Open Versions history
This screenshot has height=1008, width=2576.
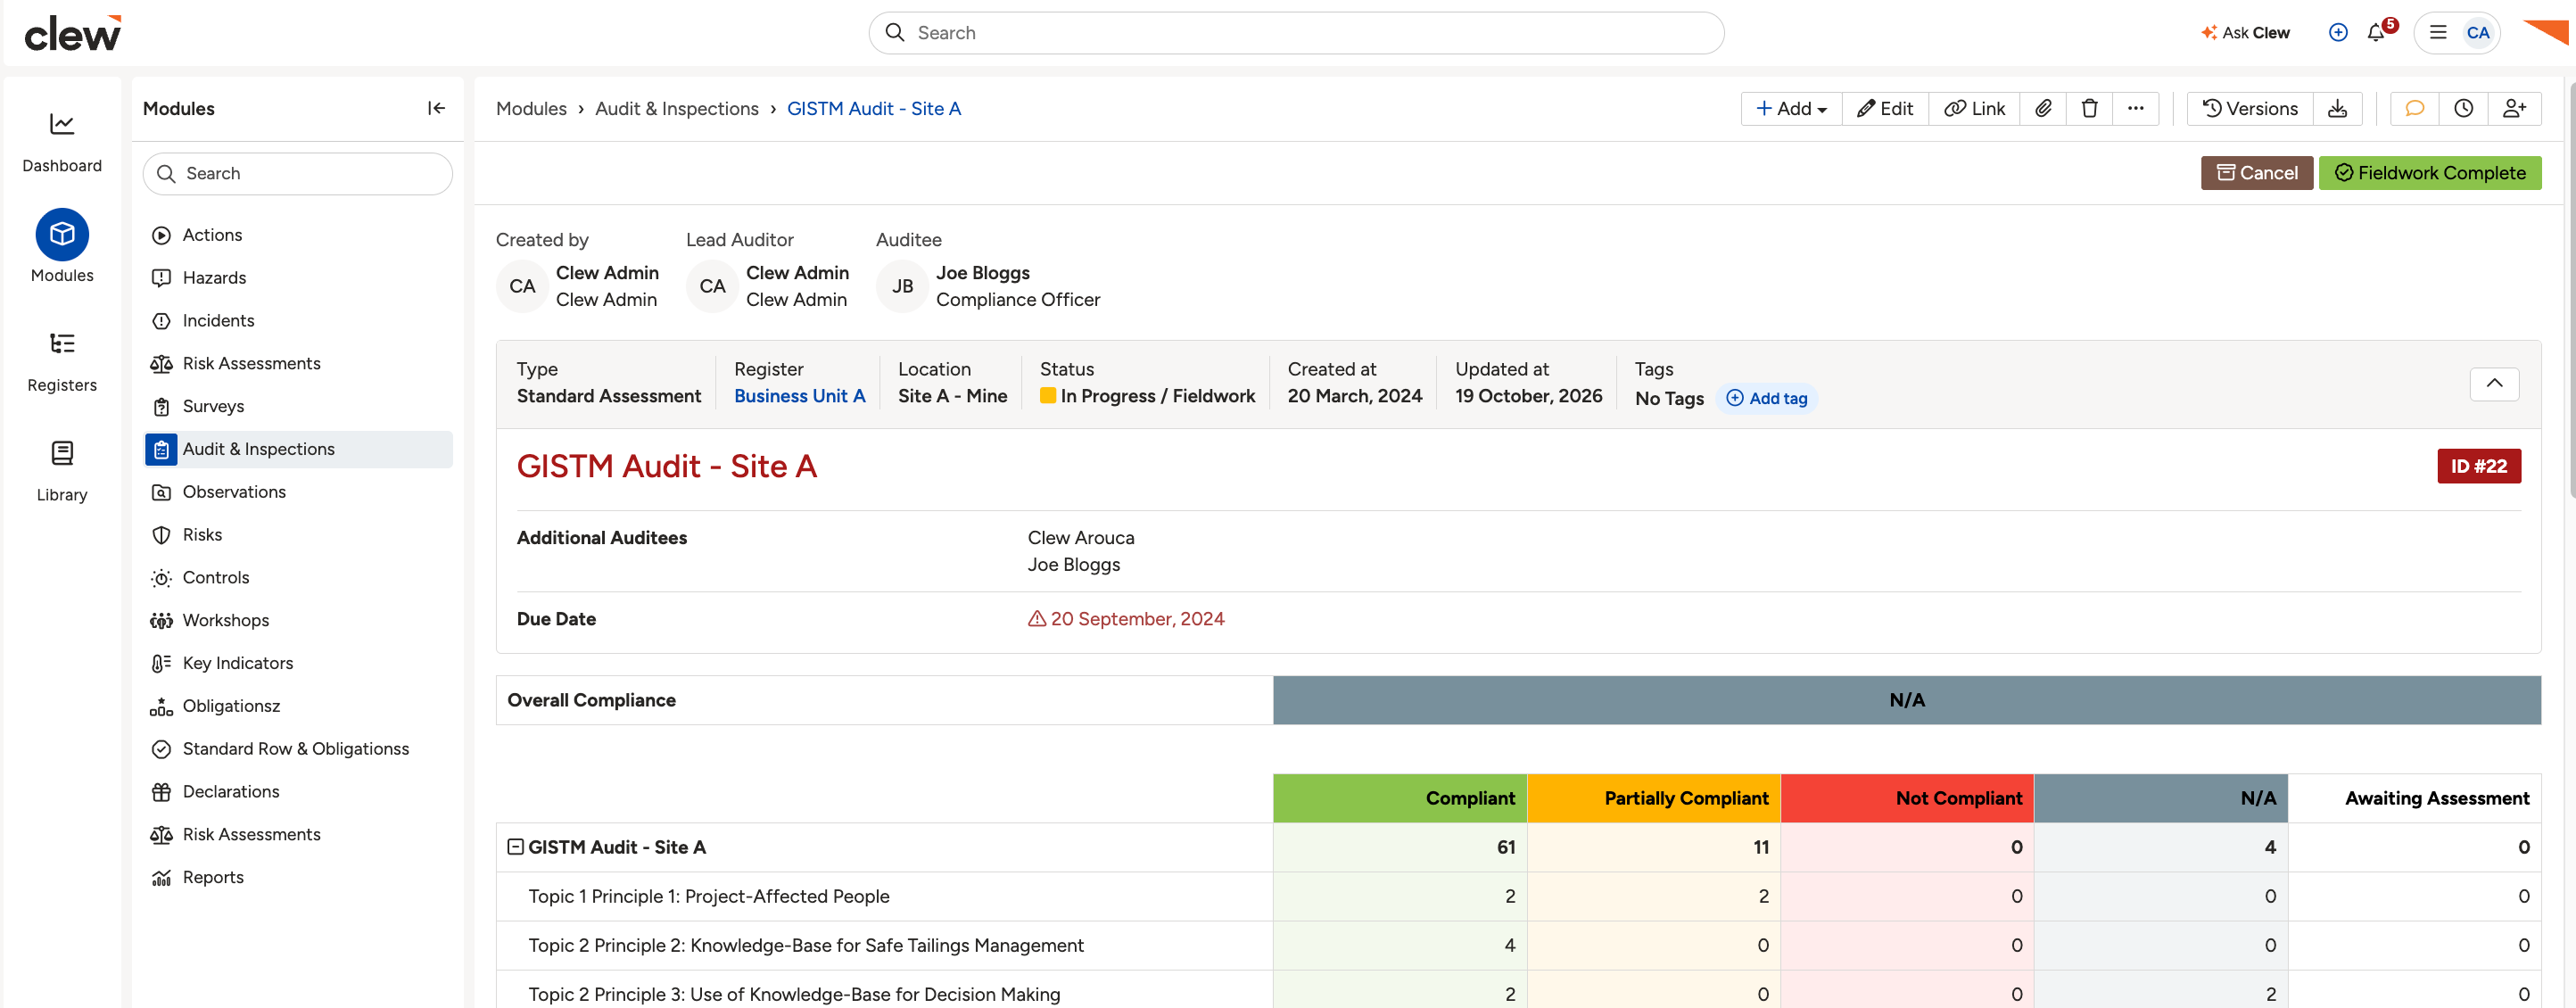click(2250, 108)
